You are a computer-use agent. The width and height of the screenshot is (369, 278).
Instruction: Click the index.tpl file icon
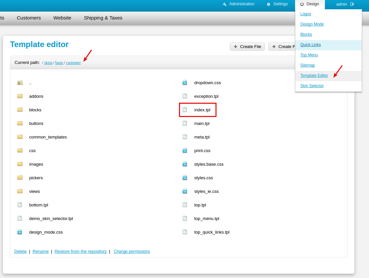pyautogui.click(x=185, y=110)
